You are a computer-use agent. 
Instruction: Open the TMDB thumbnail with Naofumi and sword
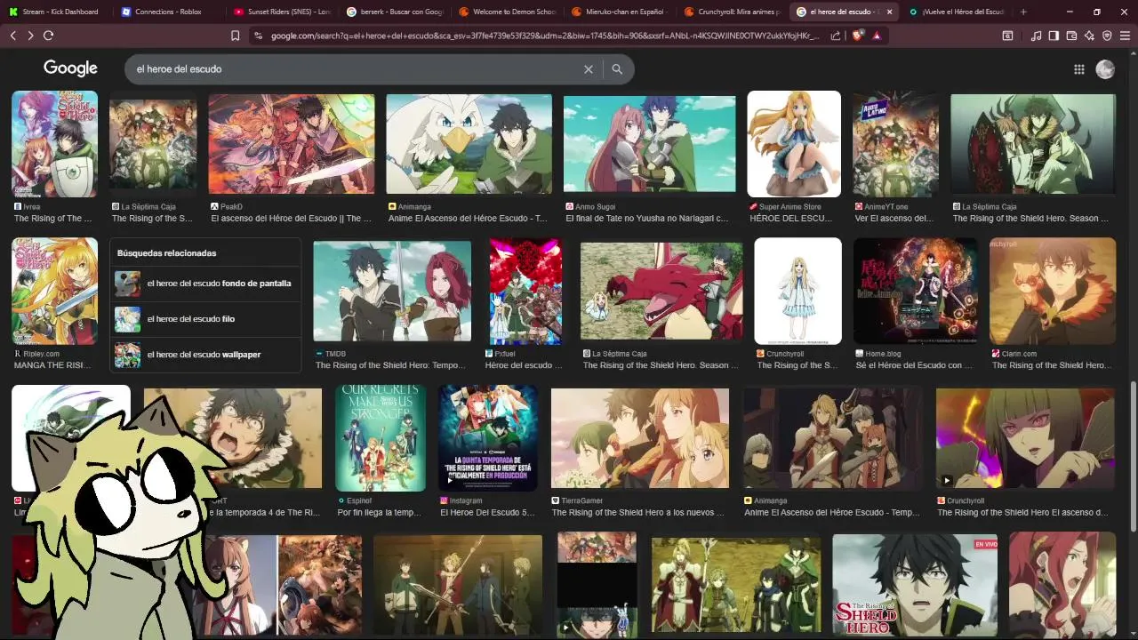pyautogui.click(x=392, y=291)
